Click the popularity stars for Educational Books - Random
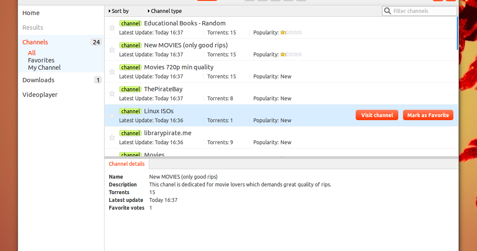The width and height of the screenshot is (477, 251). (x=291, y=32)
